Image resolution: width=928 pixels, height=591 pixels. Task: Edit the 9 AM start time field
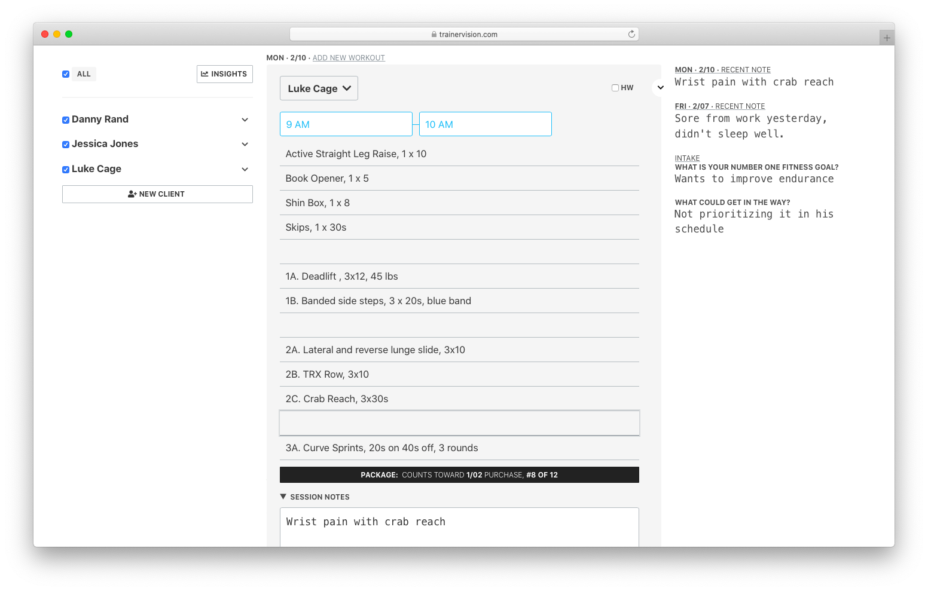click(x=346, y=124)
